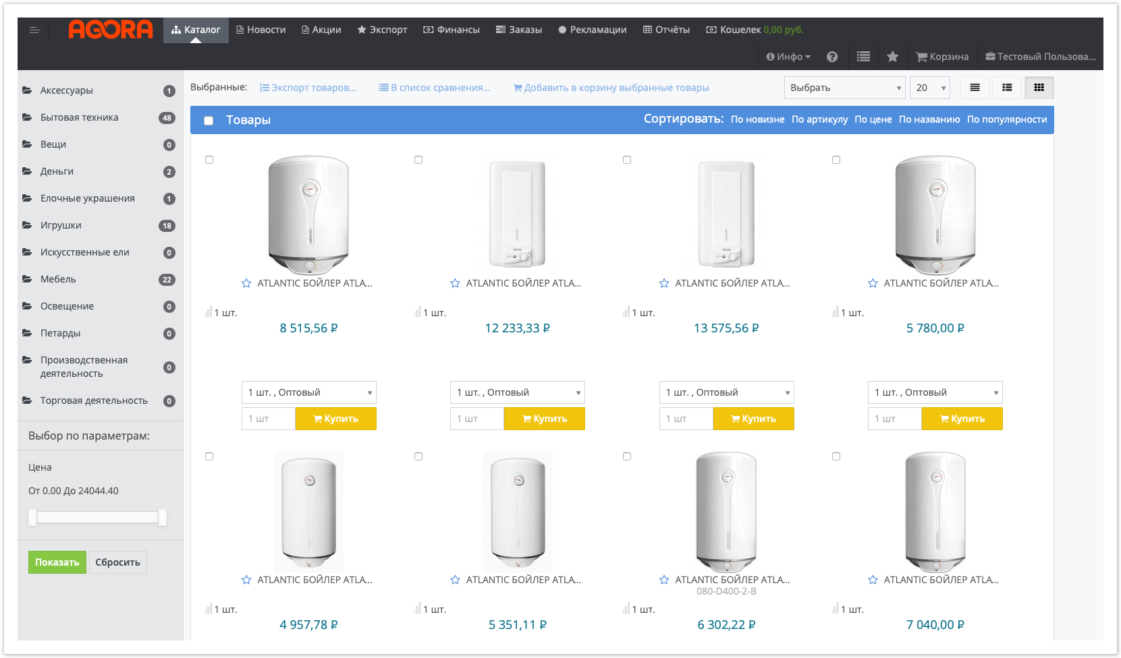
Task: Expand the Инфо dropdown menu
Action: (x=788, y=57)
